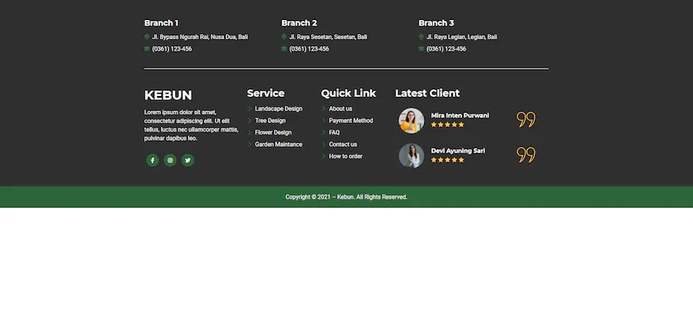693x329 pixels.
Task: Open the FAQ quick link
Action: [x=334, y=133]
